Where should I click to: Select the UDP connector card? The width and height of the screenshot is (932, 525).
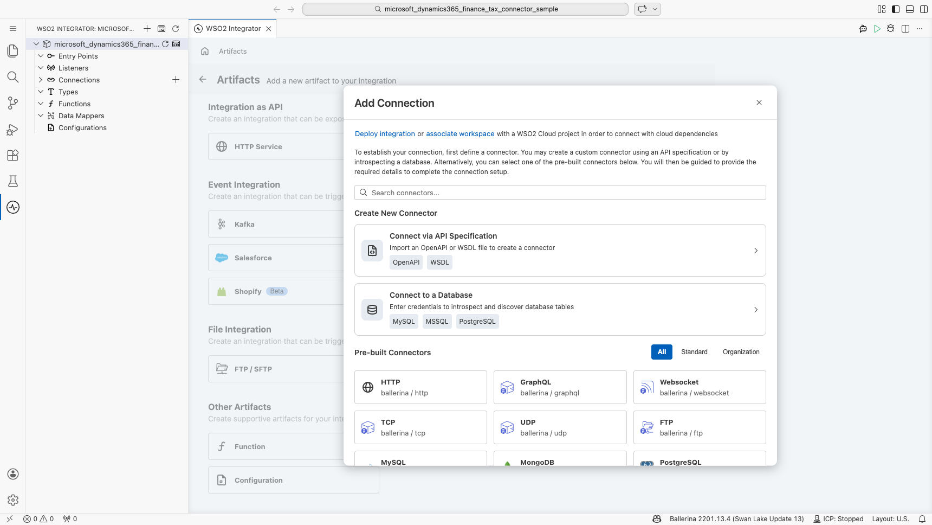pos(560,427)
